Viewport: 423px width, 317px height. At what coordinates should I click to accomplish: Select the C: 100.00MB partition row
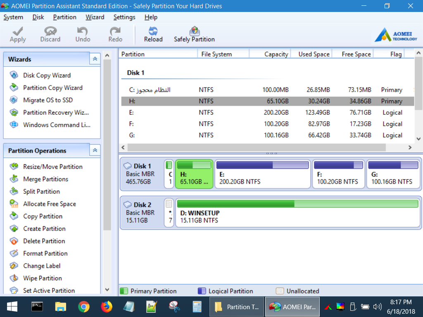pyautogui.click(x=268, y=90)
